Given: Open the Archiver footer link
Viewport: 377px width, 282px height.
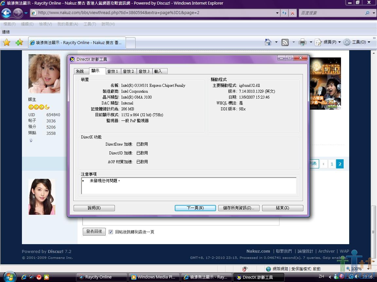Looking at the screenshot, I should pyautogui.click(x=326, y=251).
